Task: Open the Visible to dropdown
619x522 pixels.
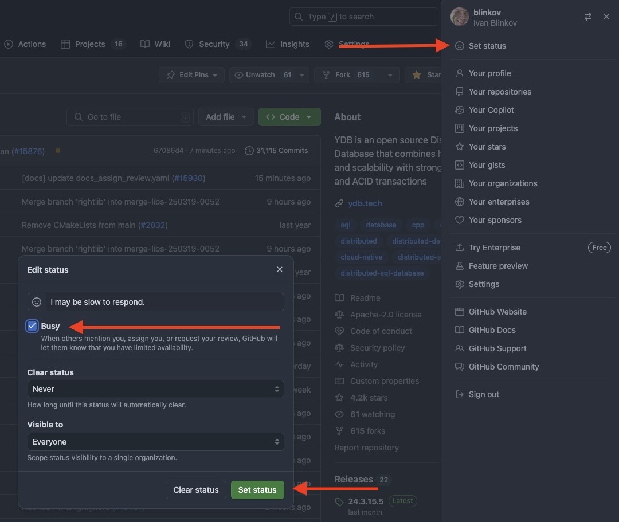Action: 155,442
